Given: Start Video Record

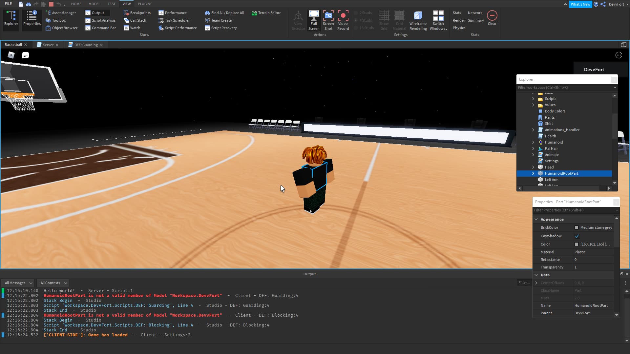Looking at the screenshot, I should [343, 15].
